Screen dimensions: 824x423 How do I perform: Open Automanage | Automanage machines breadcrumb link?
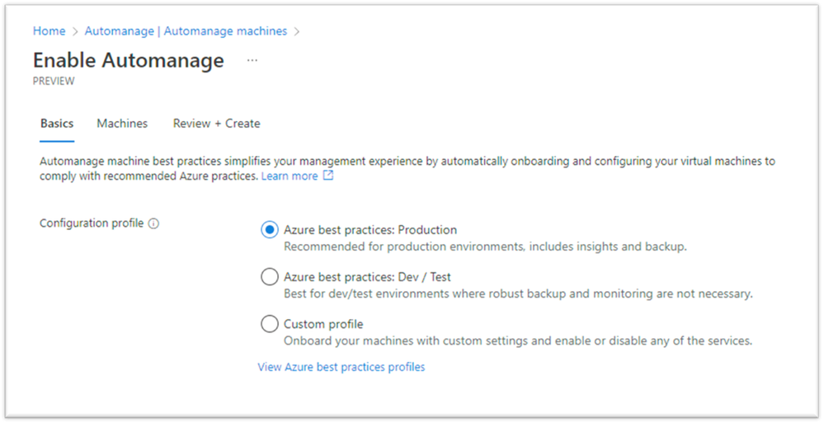click(186, 31)
